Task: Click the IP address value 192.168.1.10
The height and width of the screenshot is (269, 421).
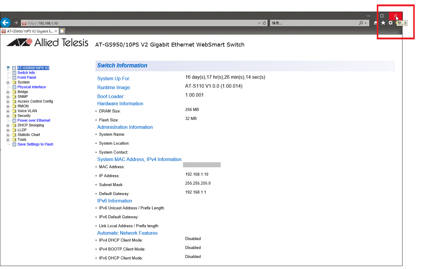Action: click(197, 174)
